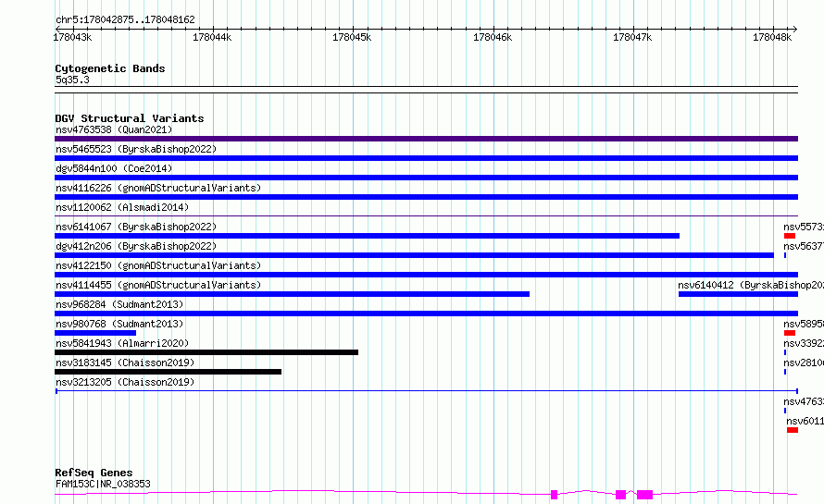The width and height of the screenshot is (824, 504).
Task: Select the FAM153C|NR_038353 gene label
Action: click(x=103, y=484)
